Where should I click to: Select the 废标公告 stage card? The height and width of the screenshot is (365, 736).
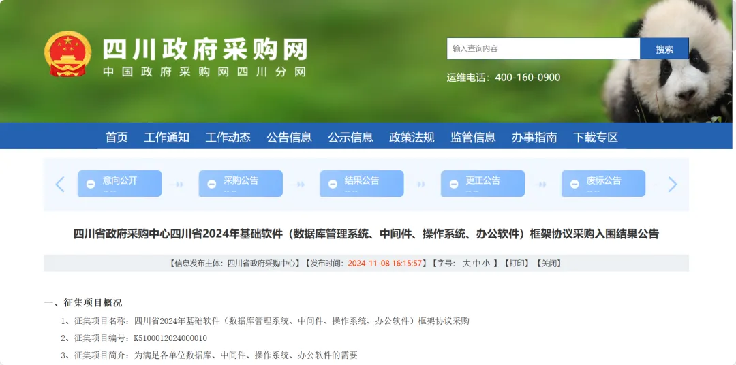[x=603, y=183]
